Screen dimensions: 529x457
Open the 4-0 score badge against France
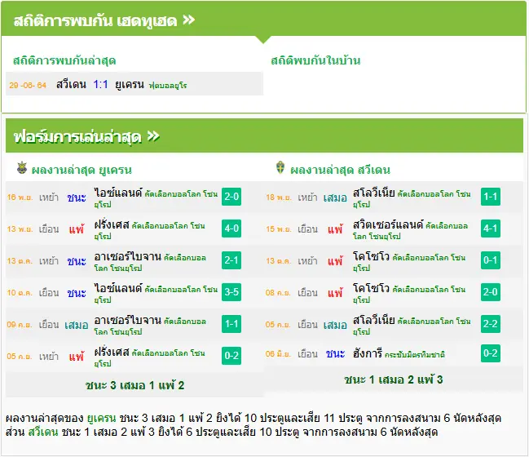point(231,228)
